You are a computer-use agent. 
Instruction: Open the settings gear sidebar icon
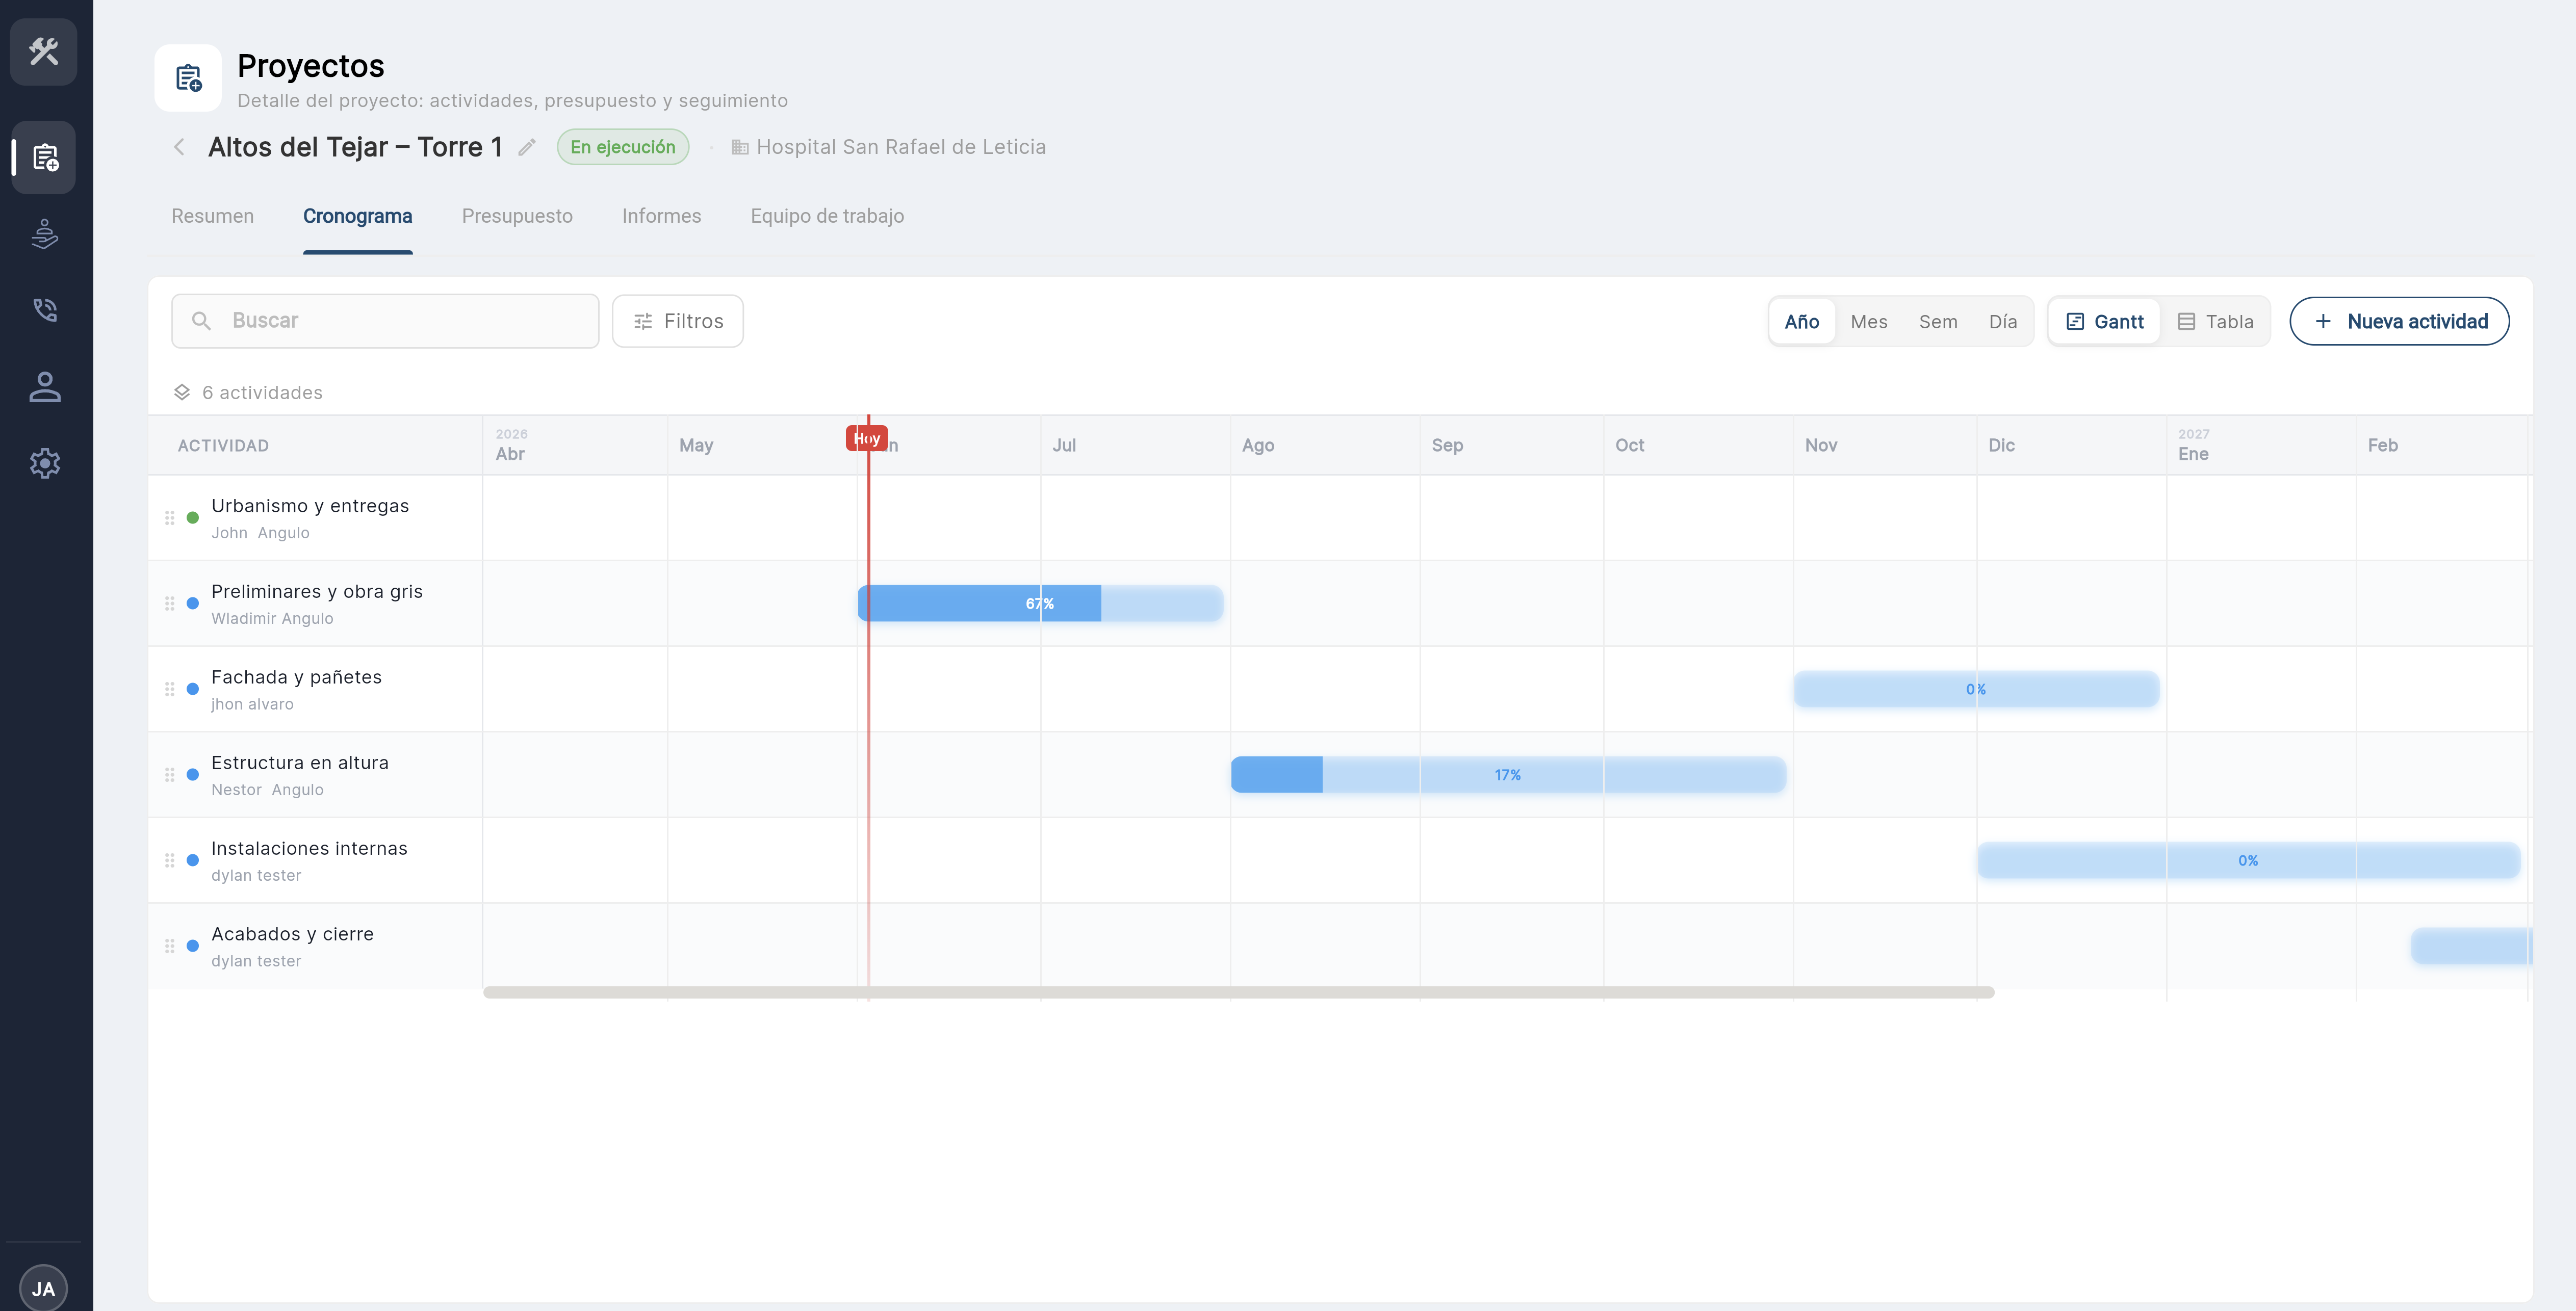(44, 463)
